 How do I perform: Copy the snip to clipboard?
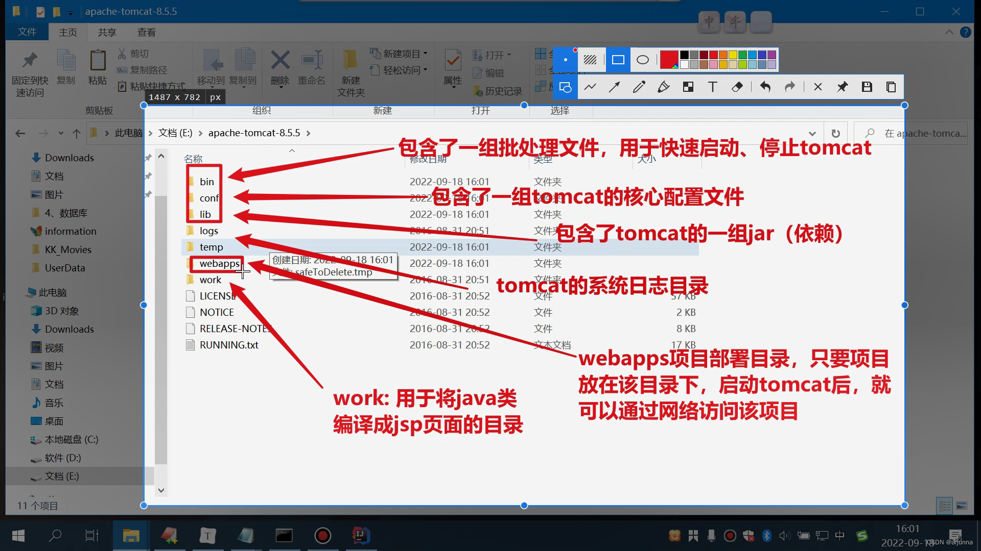(x=891, y=87)
